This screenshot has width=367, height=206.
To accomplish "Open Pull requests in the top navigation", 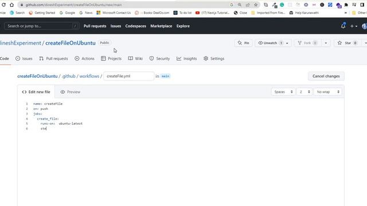I will (x=95, y=26).
